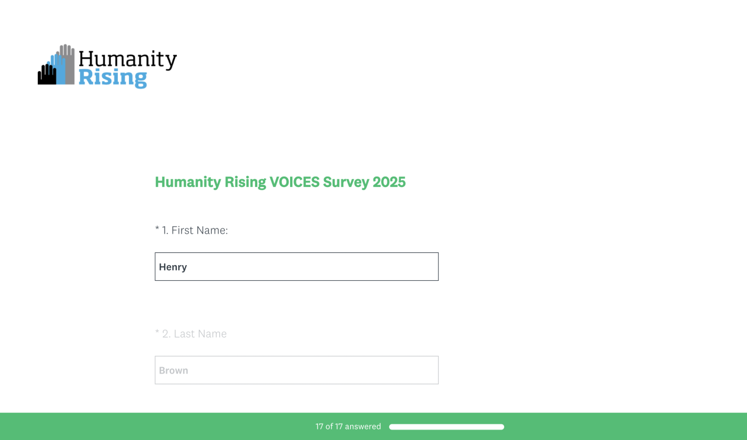Click "2025" in the survey title
Viewport: 747px width, 440px height.
[389, 182]
